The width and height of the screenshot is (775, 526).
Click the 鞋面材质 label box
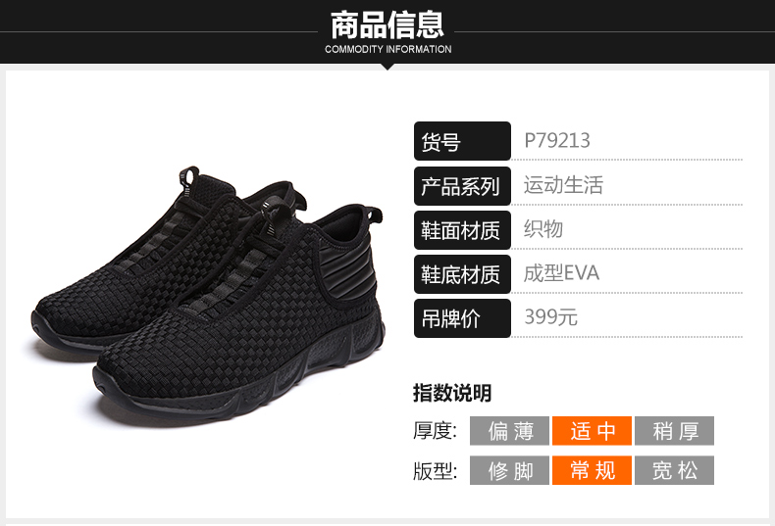(x=463, y=230)
